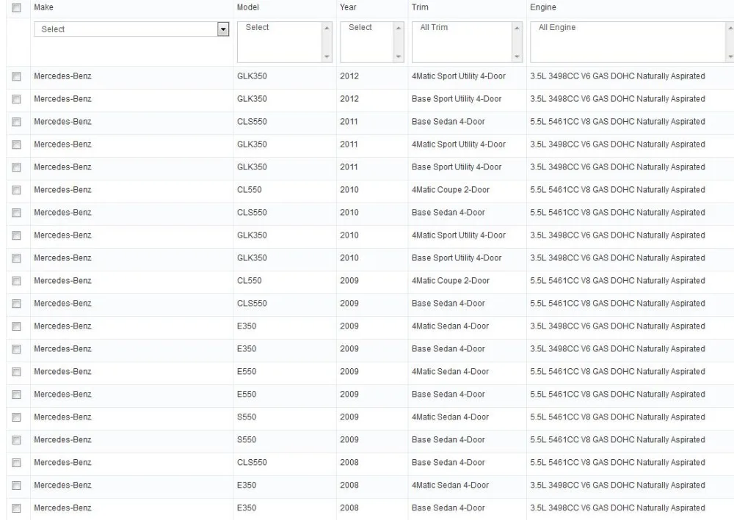Choose All Trim in the Trim filter list

[x=434, y=28]
